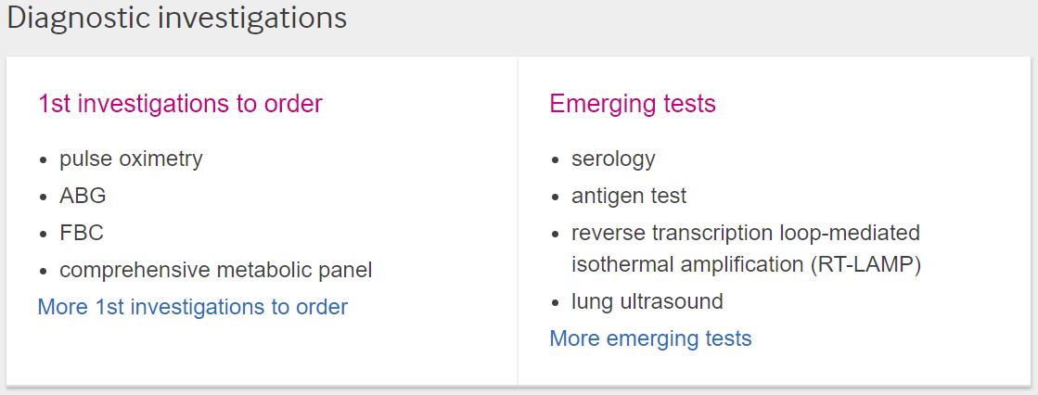The width and height of the screenshot is (1038, 395).
Task: Choose the lung ultrasound list item
Action: pyautogui.click(x=647, y=301)
